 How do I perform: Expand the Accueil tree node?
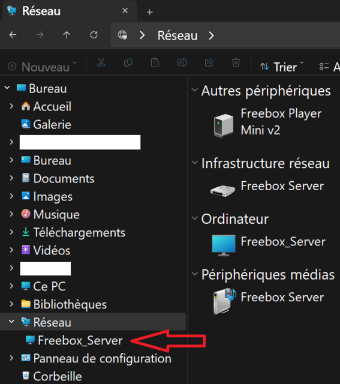[x=11, y=106]
